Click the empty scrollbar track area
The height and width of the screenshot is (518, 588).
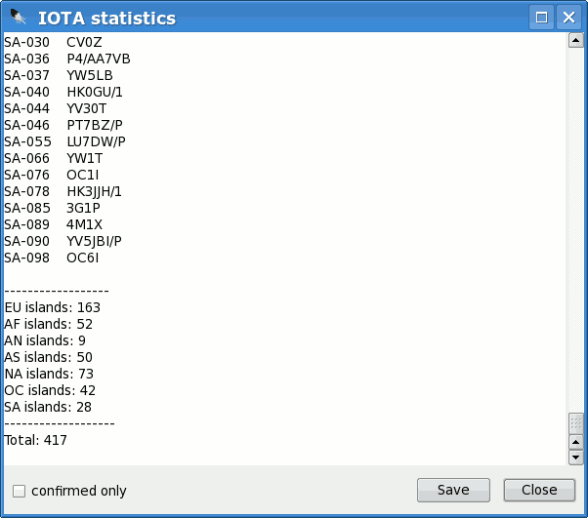point(575,228)
